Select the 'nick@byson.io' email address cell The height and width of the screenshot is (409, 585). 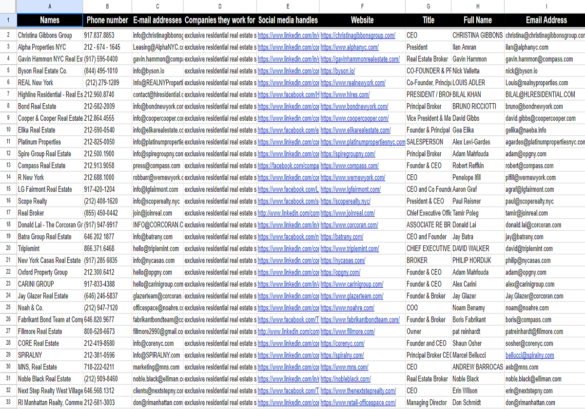[x=545, y=71]
